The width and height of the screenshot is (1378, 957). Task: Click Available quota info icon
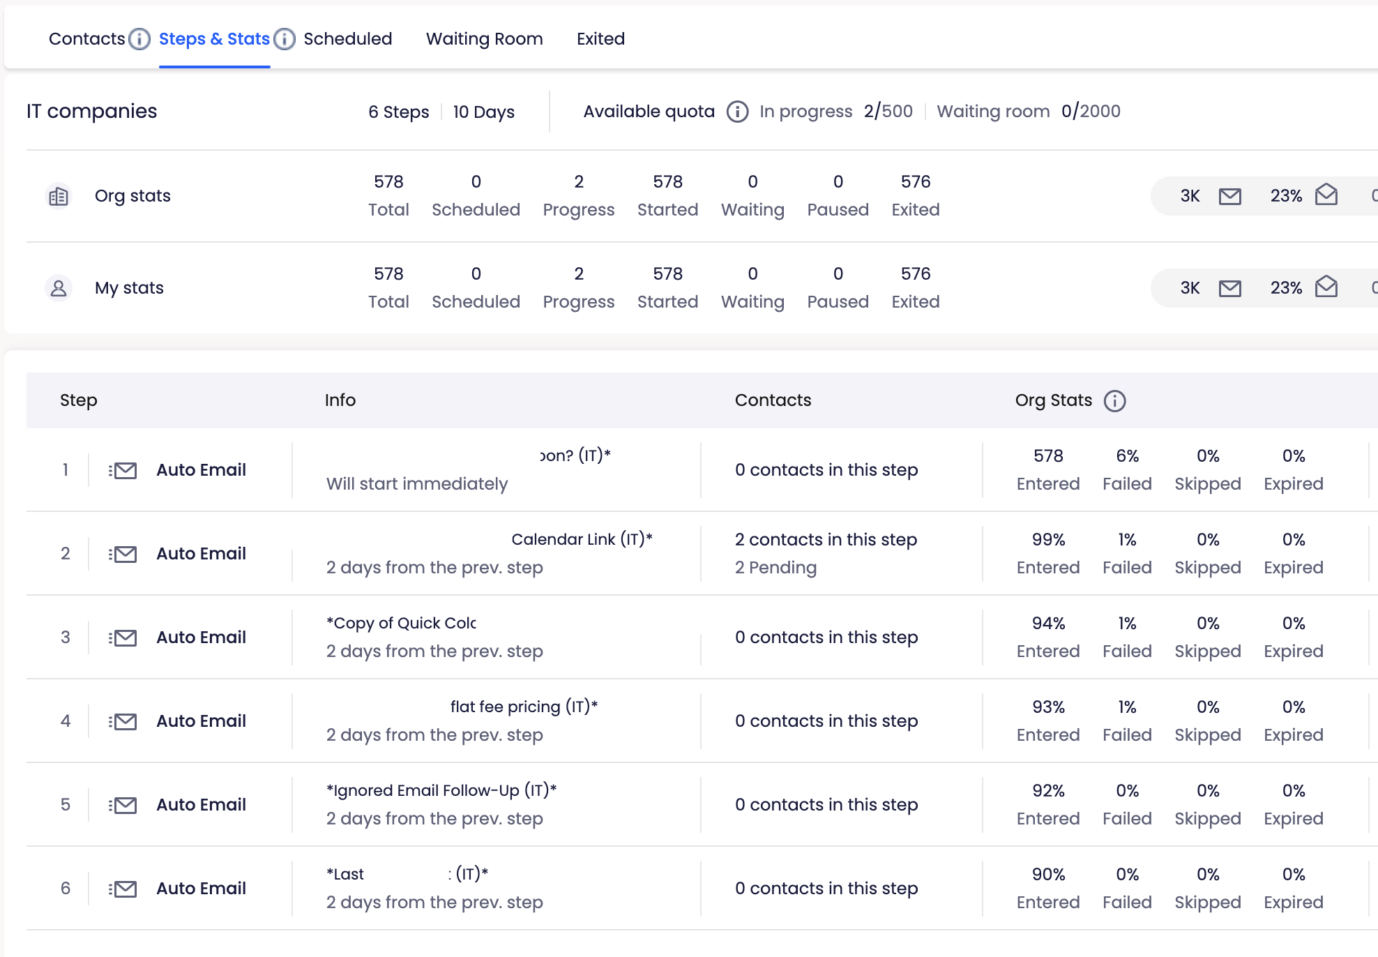pos(737,112)
